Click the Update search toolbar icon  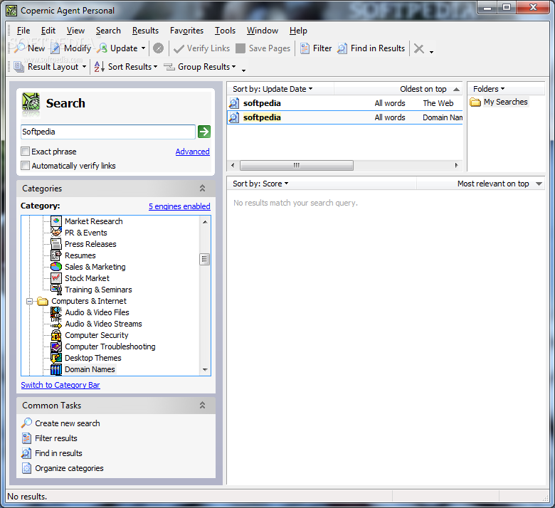coord(102,48)
